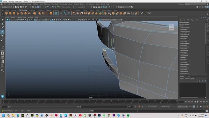Create a polygon cone from the shelf
The image size is (209, 118).
click(18, 13)
